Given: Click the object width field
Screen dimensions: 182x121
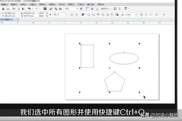Looking at the screenshot, I should [x=30, y=13].
